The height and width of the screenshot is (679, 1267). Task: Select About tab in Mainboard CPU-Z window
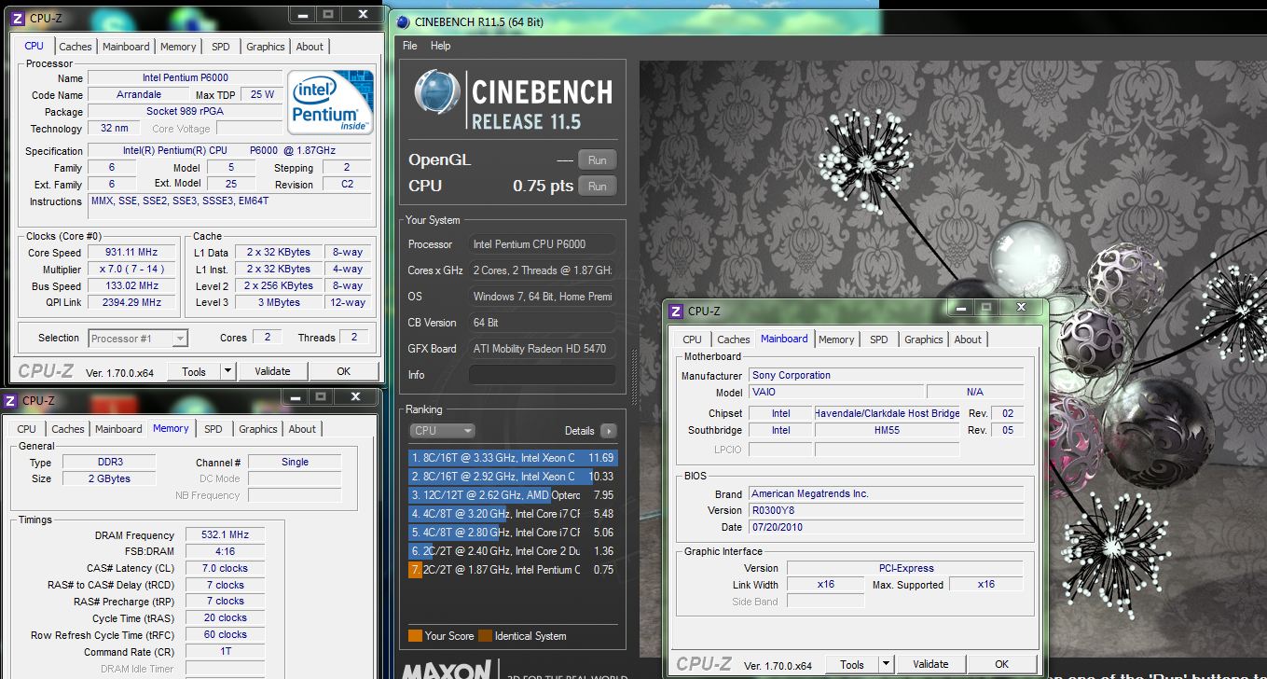(968, 339)
